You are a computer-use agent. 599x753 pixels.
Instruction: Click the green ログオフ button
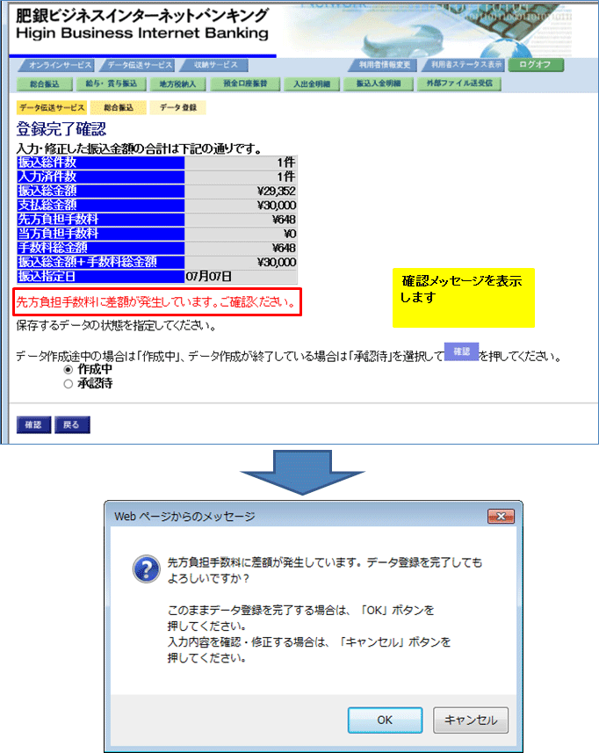[x=537, y=65]
